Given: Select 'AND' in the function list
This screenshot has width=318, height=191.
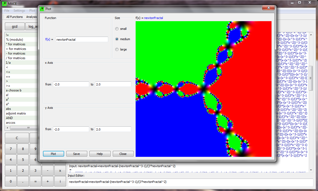Looking at the screenshot, I should pos(21,118).
